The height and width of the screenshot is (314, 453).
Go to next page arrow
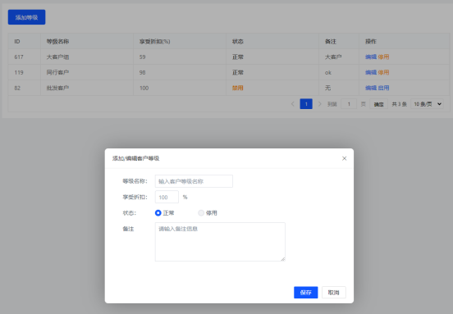click(x=319, y=104)
